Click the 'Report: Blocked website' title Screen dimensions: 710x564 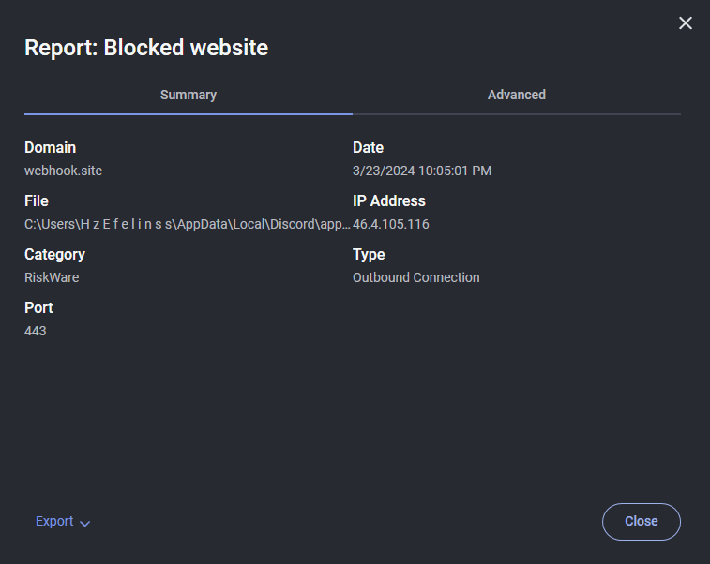click(x=146, y=48)
